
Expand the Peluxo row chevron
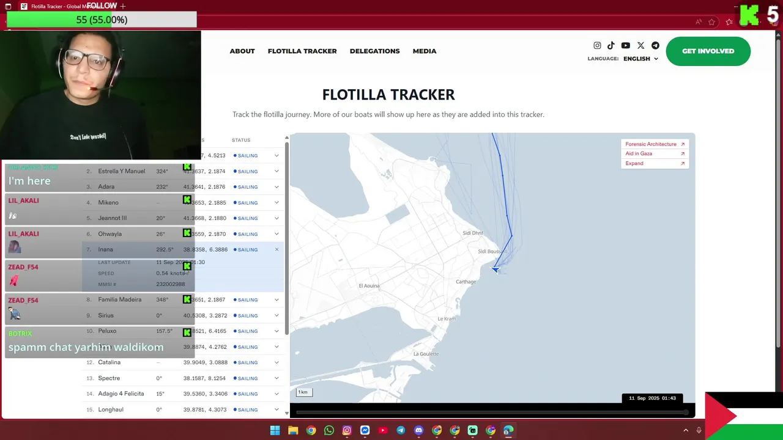[276, 331]
